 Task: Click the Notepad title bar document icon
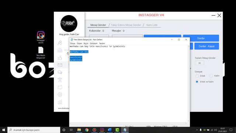(x=72, y=40)
